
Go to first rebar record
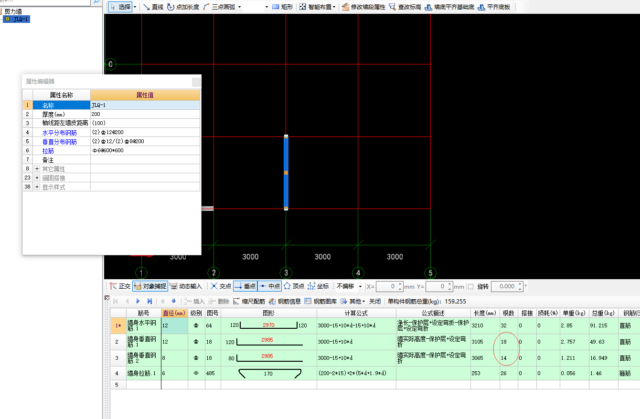point(115,301)
